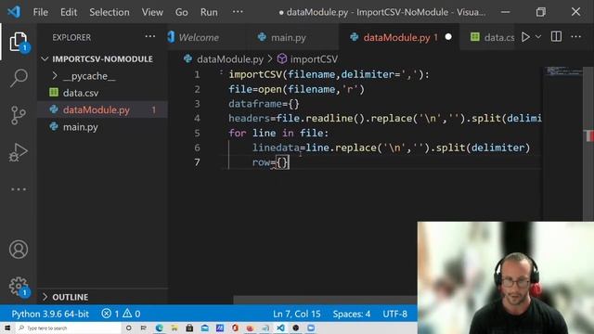Image resolution: width=594 pixels, height=334 pixels.
Task: Split the editor right
Action: click(x=556, y=37)
